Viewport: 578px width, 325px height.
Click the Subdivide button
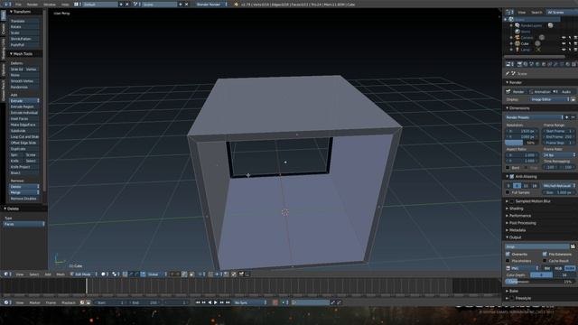(24, 131)
